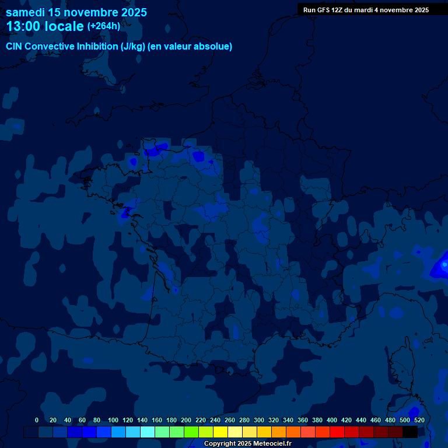The width and height of the screenshot is (448, 448).
Task: Pick the bright red swatch at 400-420 J/kg
Action: [337, 432]
